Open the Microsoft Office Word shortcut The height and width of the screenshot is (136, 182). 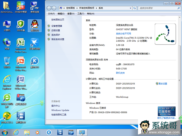[x=21, y=83]
